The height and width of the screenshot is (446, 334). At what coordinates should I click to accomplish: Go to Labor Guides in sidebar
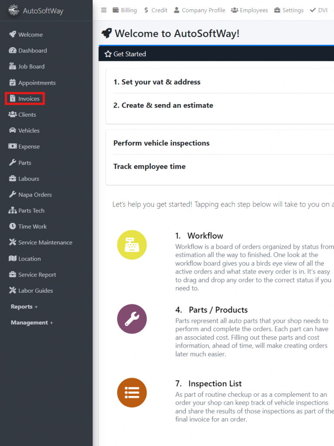pos(36,291)
